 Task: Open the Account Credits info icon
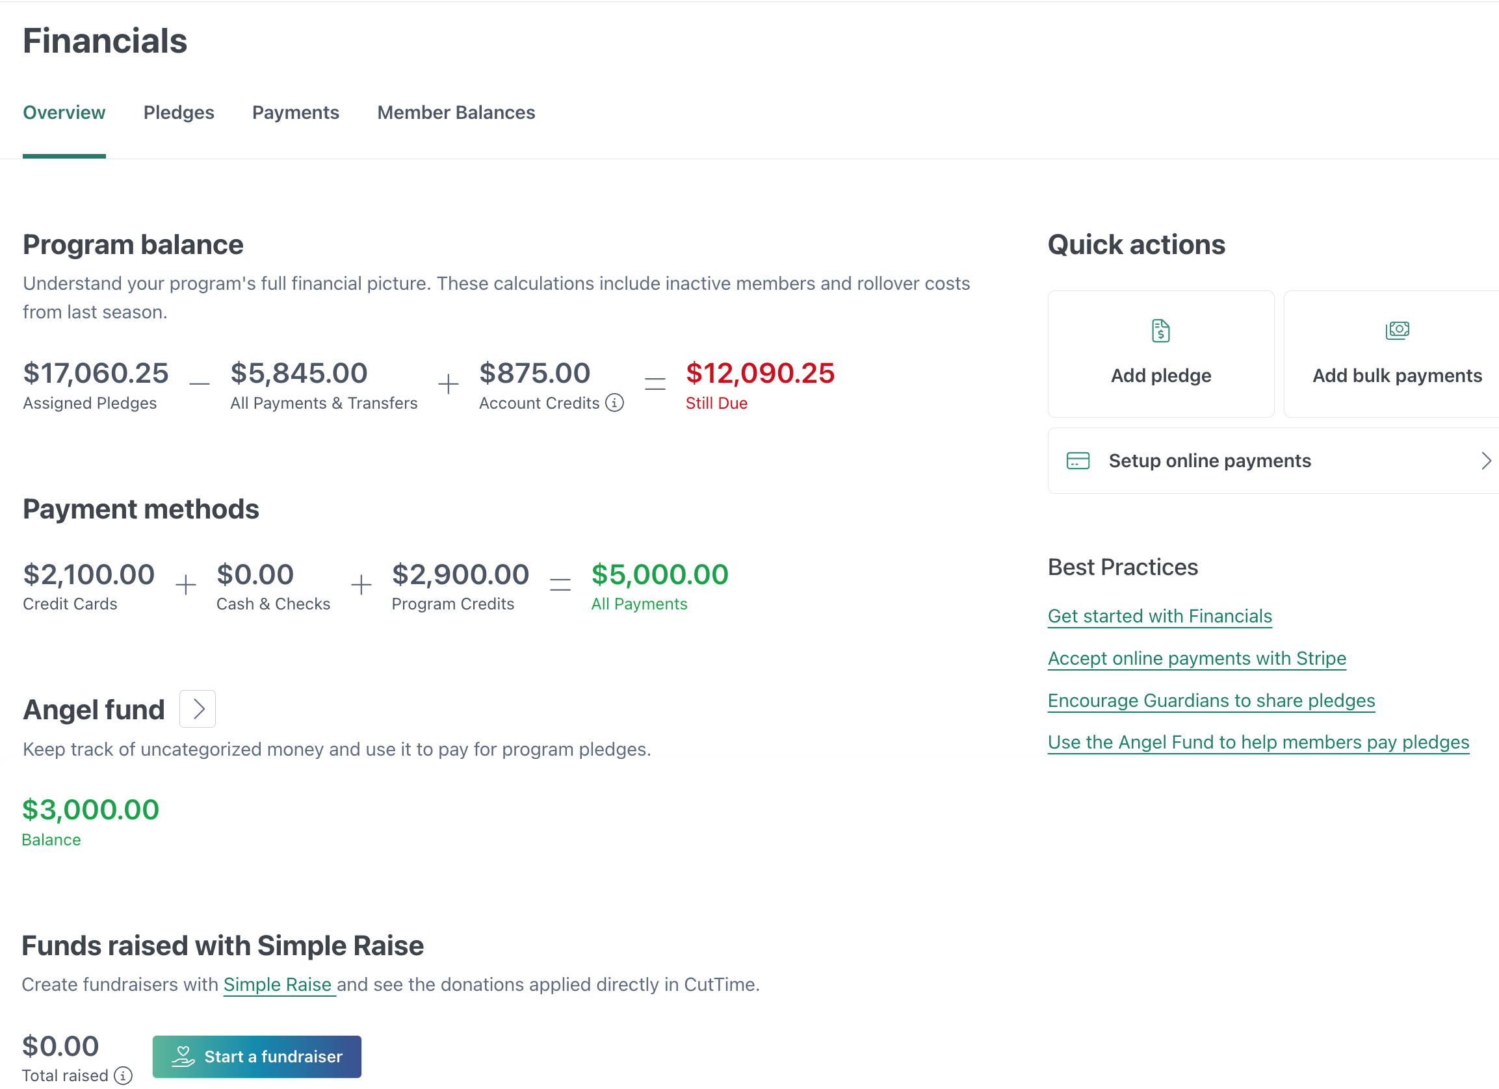click(x=615, y=402)
